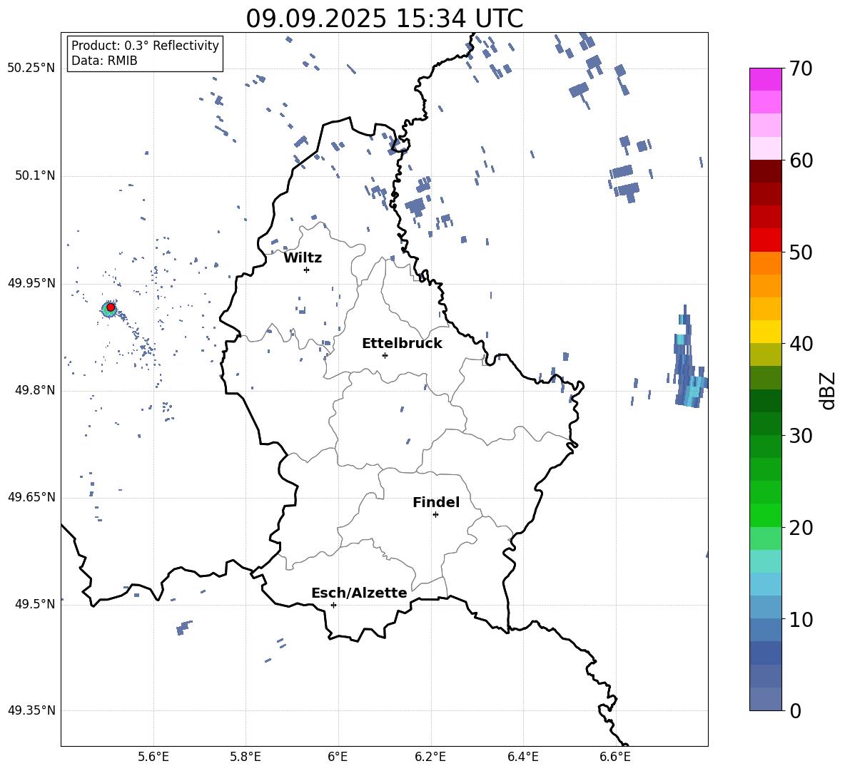The width and height of the screenshot is (845, 771).
Task: Click the colorbar tick label 60
Action: pos(801,160)
